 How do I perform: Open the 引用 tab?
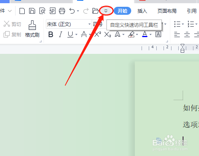click(191, 11)
